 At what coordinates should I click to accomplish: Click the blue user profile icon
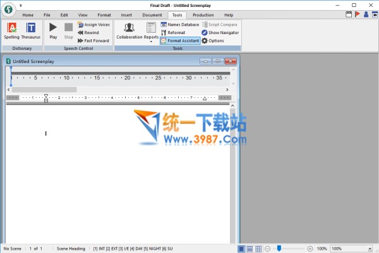[x=366, y=15]
